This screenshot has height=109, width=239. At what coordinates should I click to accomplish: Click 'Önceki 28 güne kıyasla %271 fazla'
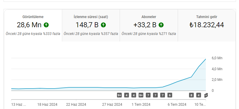click(149, 34)
